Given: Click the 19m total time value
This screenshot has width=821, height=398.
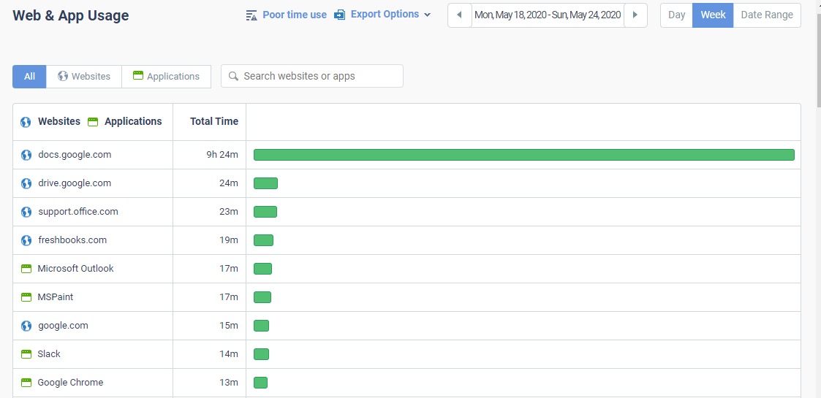Looking at the screenshot, I should pos(228,240).
